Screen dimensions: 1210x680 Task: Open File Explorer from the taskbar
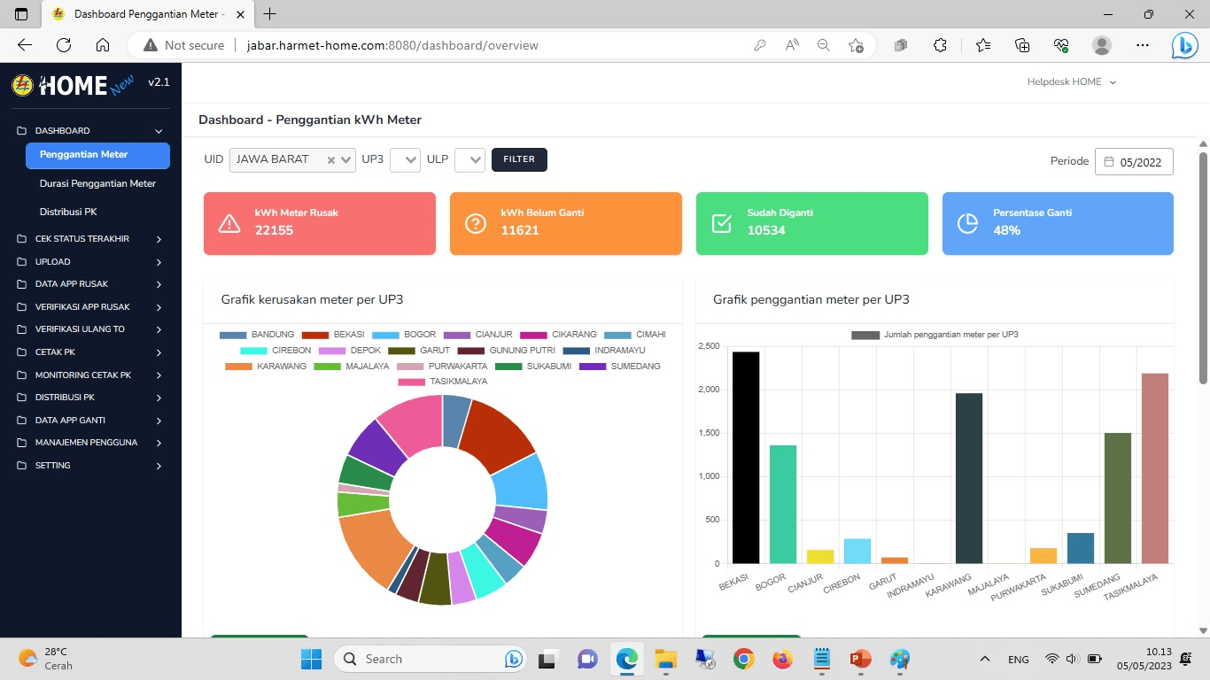pyautogui.click(x=665, y=659)
